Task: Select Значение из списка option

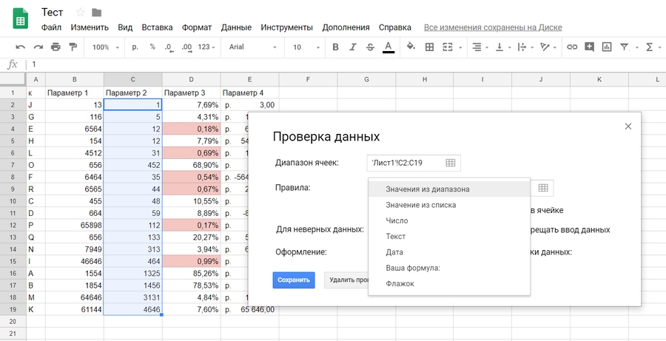Action: pyautogui.click(x=420, y=205)
